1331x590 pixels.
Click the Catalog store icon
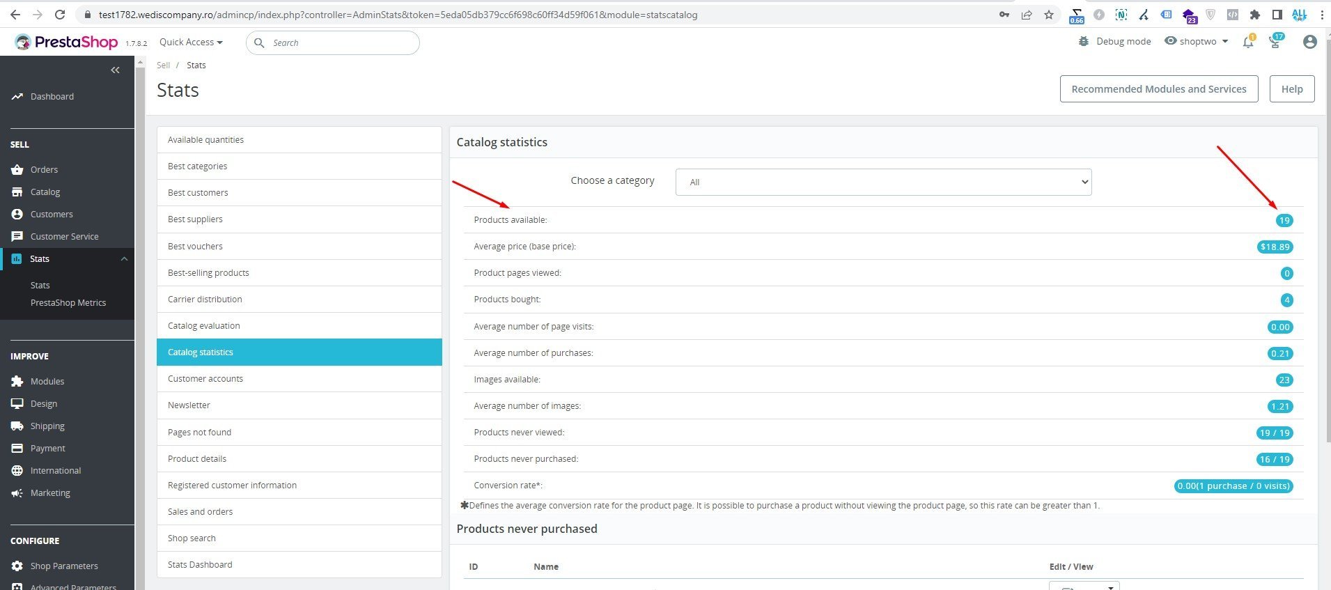click(x=17, y=192)
